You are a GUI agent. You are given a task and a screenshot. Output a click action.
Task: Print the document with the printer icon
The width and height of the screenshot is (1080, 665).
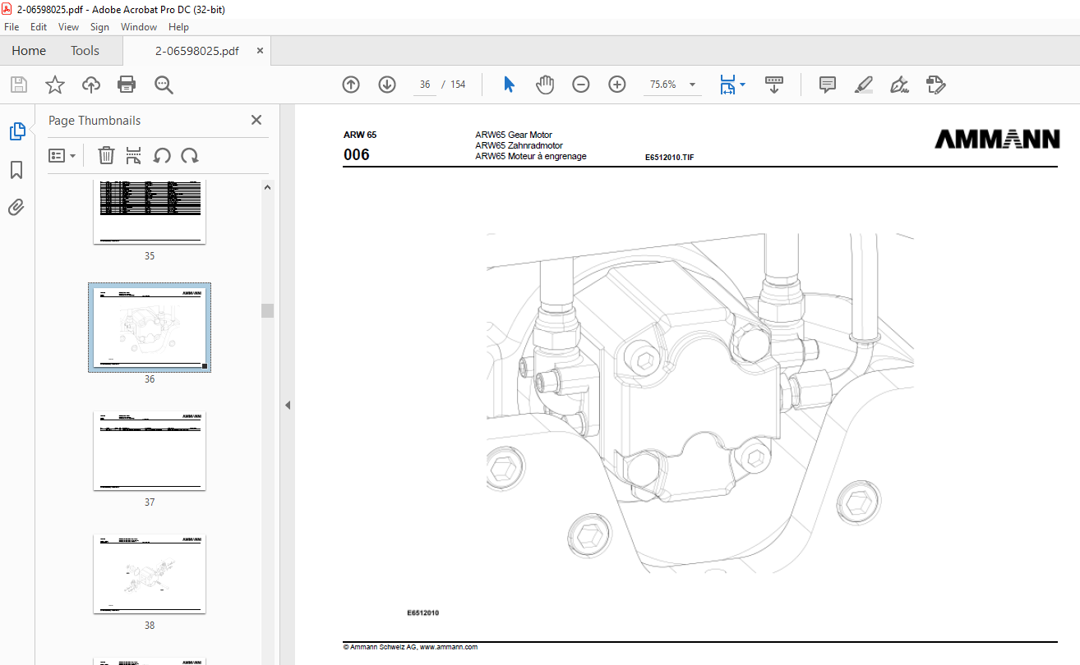(x=127, y=85)
